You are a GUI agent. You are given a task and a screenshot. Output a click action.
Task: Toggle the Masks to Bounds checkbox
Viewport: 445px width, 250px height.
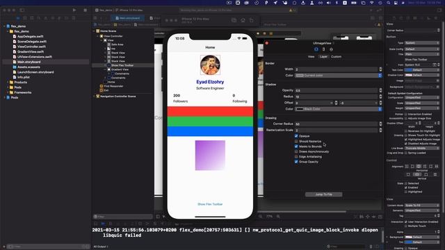(296, 147)
